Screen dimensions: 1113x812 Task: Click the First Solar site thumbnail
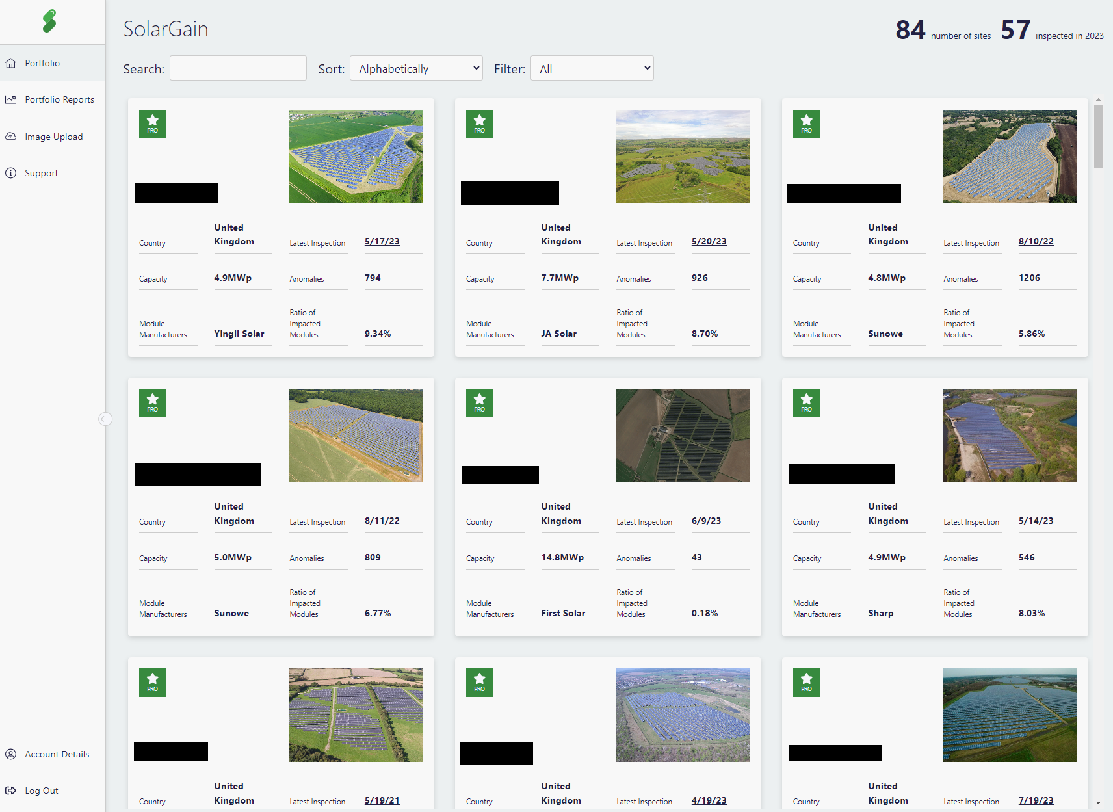point(683,436)
